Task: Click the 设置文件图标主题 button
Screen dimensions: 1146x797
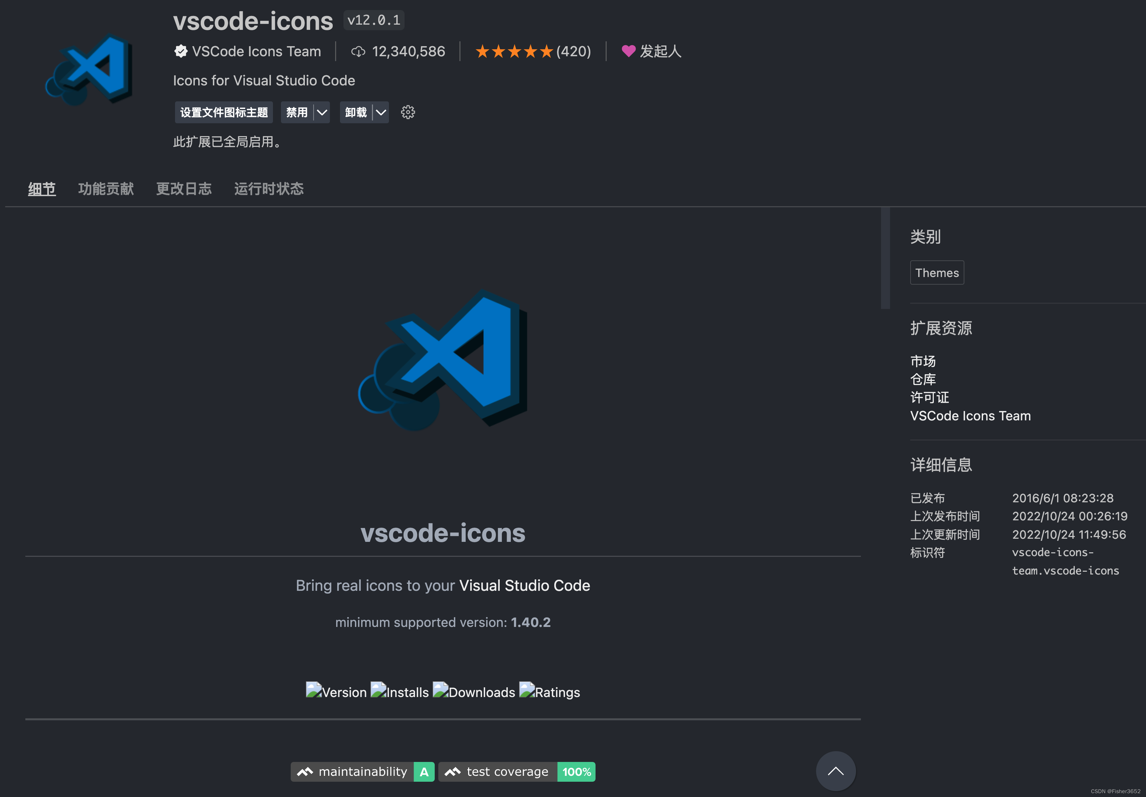Action: [x=224, y=112]
